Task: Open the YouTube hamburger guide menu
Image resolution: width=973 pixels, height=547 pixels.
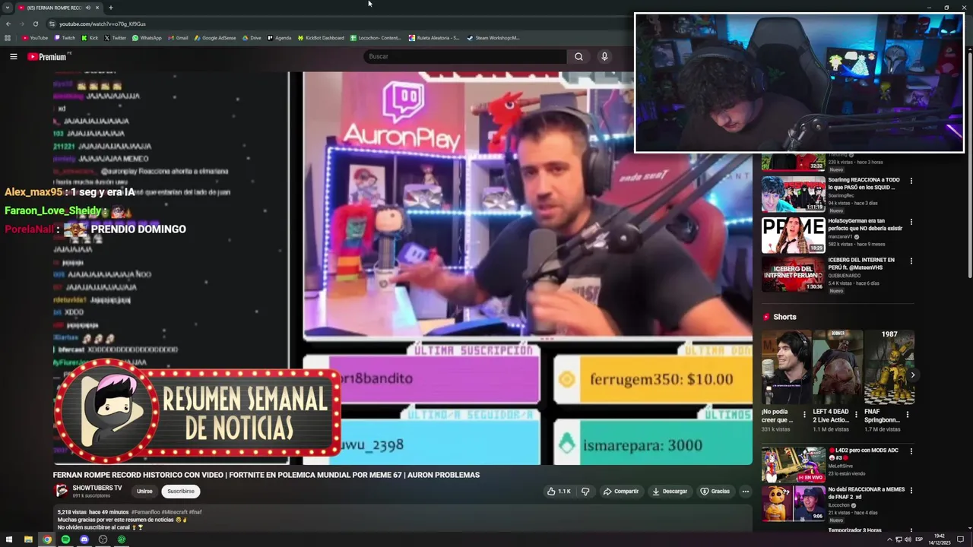Action: click(13, 56)
